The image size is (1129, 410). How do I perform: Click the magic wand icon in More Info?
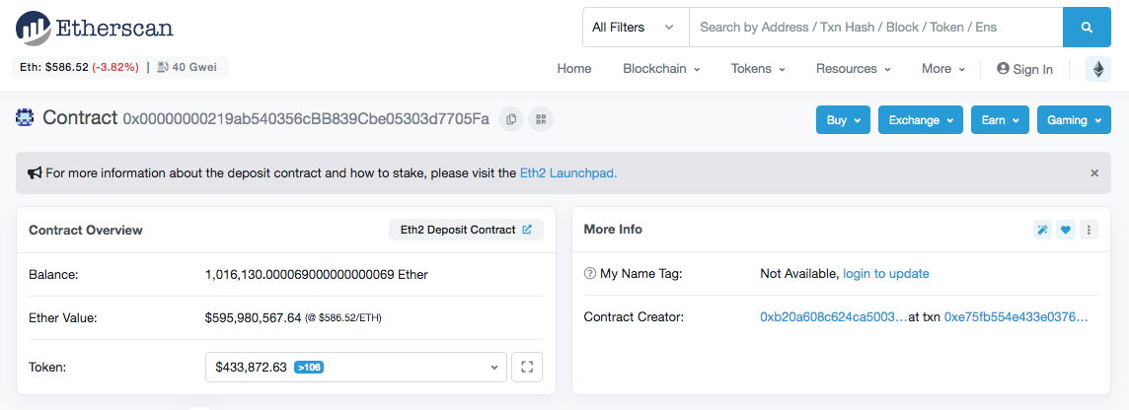tap(1042, 231)
